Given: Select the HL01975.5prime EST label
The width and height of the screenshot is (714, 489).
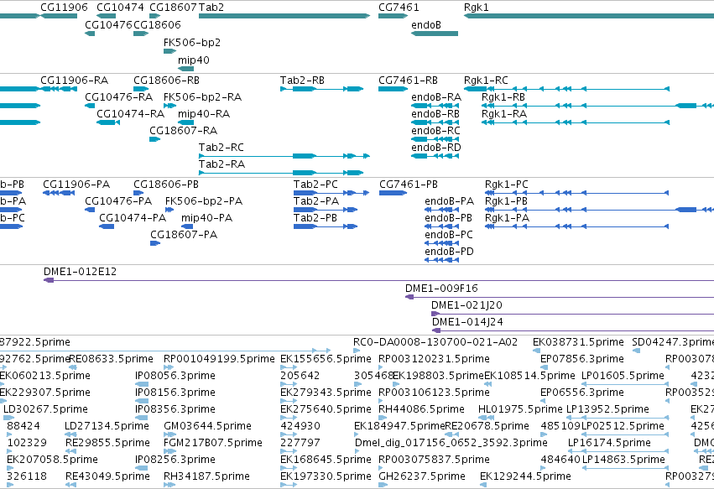Looking at the screenshot, I should click(520, 410).
